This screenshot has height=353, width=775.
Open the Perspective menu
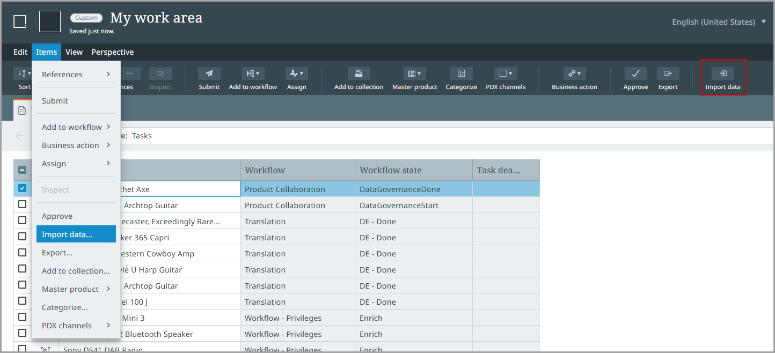tap(112, 52)
